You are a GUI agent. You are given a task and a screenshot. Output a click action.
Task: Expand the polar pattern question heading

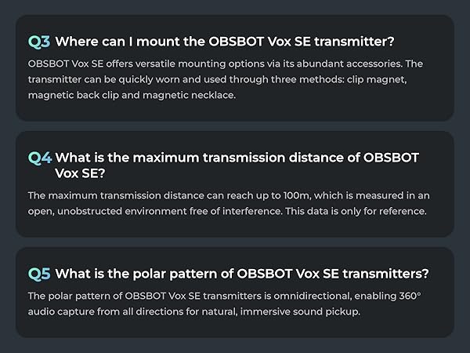point(242,274)
